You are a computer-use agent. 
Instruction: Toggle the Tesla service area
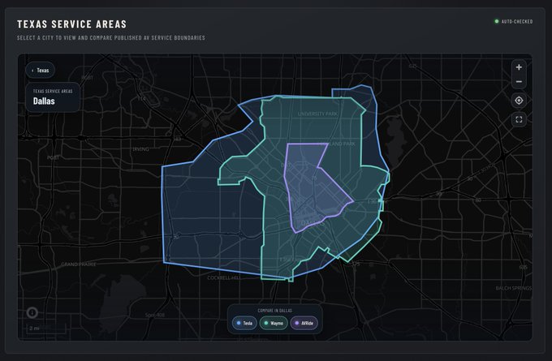(244, 323)
